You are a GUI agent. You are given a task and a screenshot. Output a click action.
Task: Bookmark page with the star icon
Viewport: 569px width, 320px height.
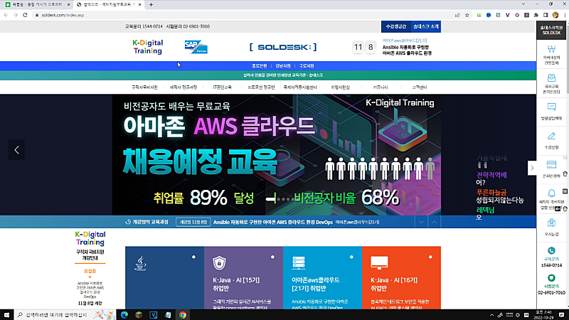click(x=467, y=15)
